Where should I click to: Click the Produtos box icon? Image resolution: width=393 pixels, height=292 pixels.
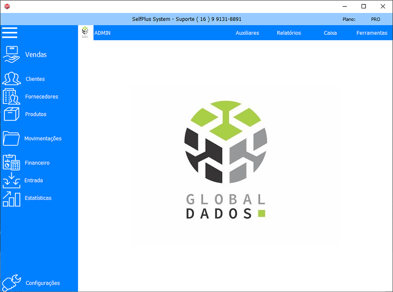click(x=11, y=114)
